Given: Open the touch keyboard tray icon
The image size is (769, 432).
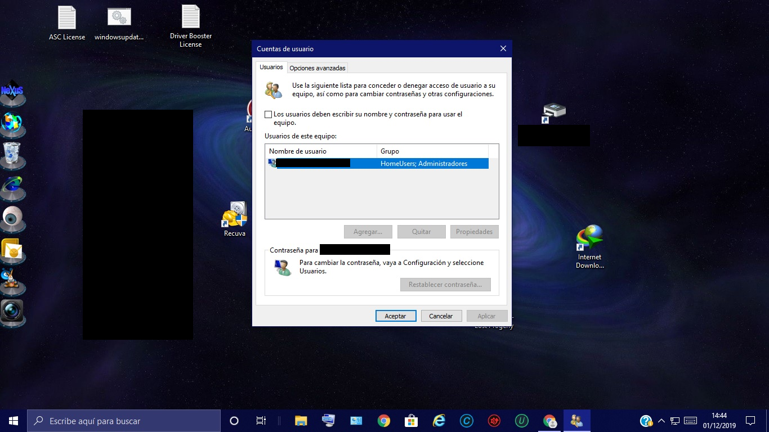Looking at the screenshot, I should [x=690, y=421].
